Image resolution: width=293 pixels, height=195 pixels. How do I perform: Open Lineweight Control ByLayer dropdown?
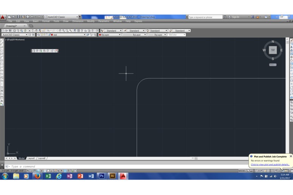[x=165, y=35]
